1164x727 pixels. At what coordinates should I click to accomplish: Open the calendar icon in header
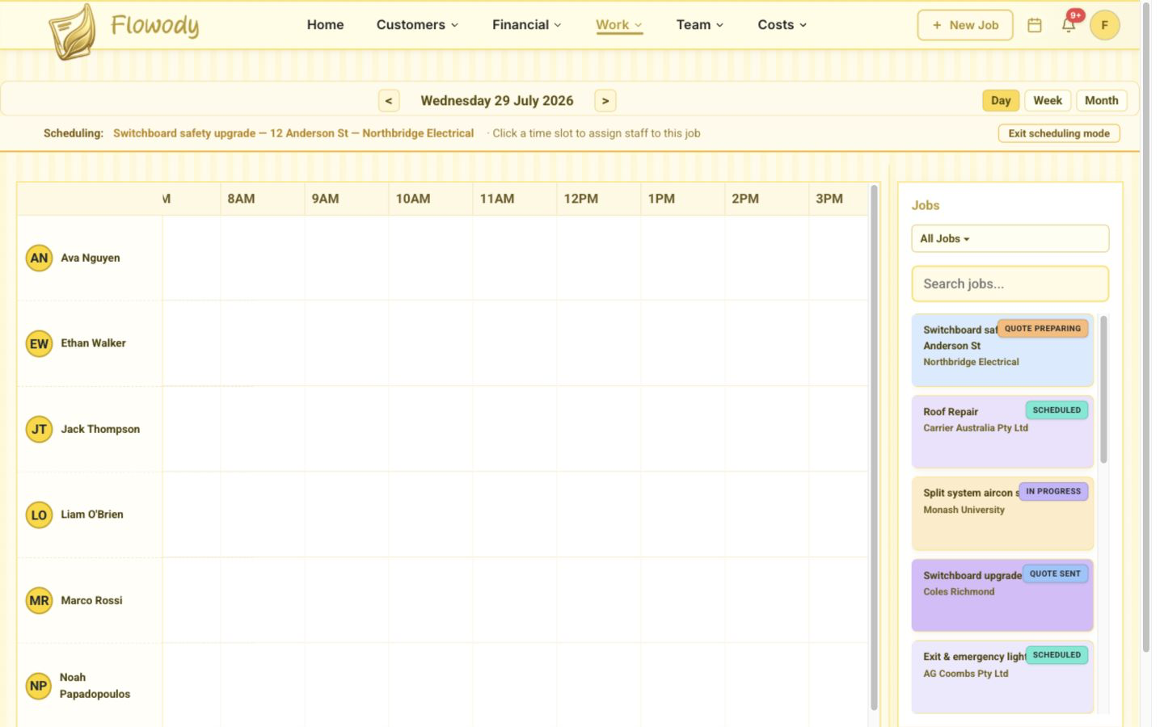click(x=1034, y=25)
